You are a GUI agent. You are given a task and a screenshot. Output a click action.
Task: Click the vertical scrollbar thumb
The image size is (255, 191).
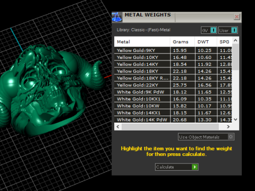point(235,57)
